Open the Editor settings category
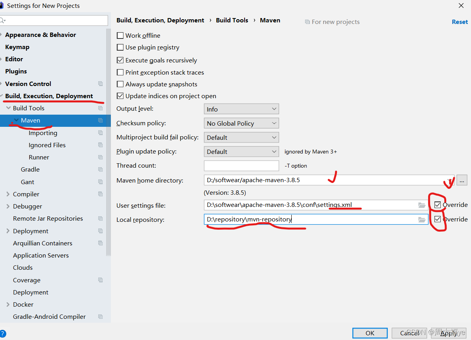Image resolution: width=471 pixels, height=340 pixels. (14, 59)
